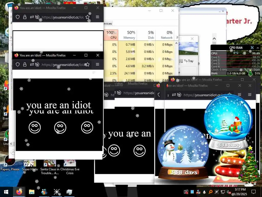Open the Santa Claus in Trouble desktop shortcut
The width and height of the screenshot is (262, 197).
click(50, 167)
